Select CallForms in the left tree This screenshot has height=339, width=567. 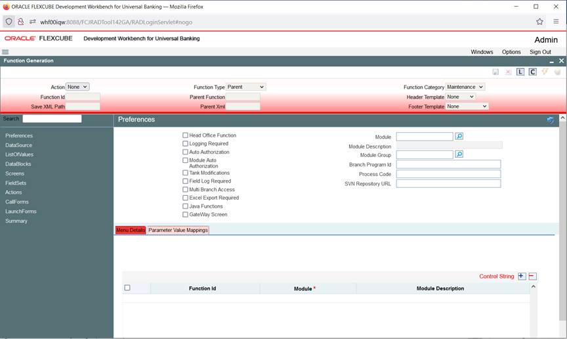pyautogui.click(x=16, y=202)
